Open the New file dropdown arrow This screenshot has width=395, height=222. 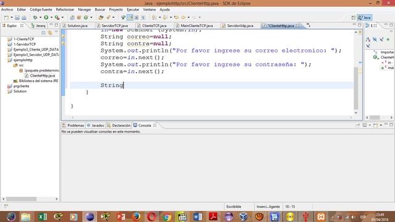pos(12,17)
